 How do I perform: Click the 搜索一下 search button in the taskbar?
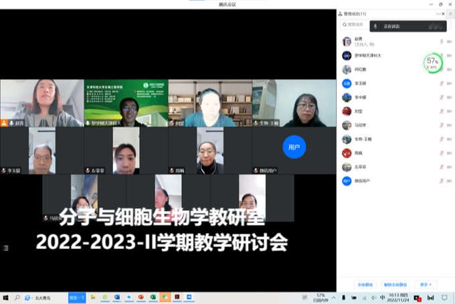point(77,297)
